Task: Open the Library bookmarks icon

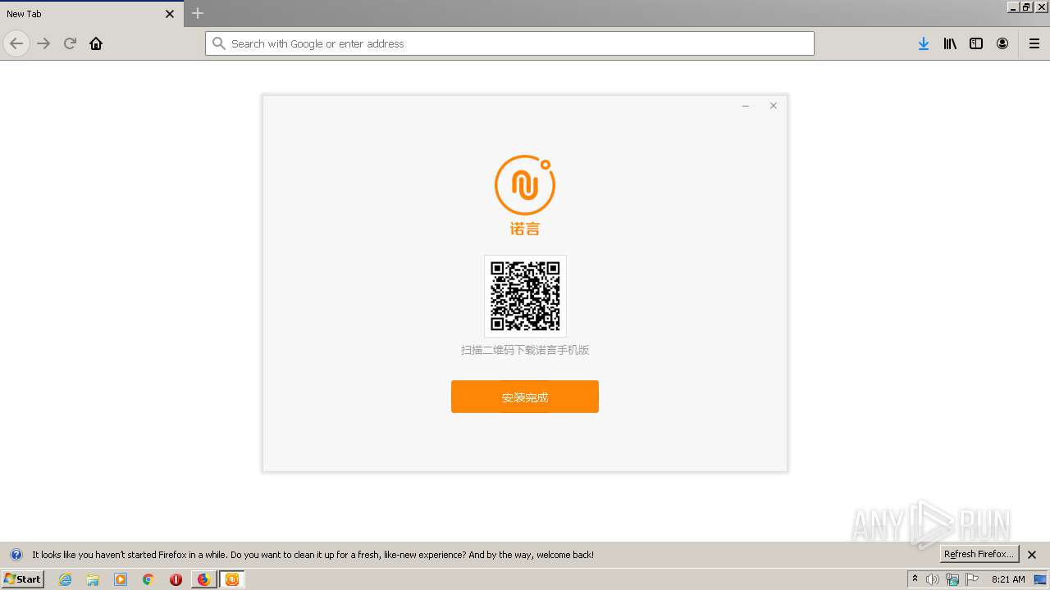Action: click(x=950, y=43)
